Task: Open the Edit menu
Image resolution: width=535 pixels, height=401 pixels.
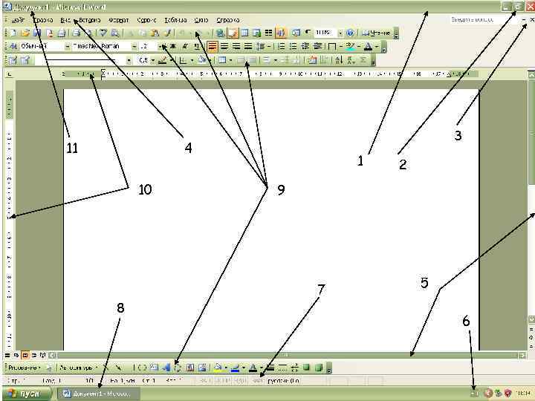Action: click(43, 20)
